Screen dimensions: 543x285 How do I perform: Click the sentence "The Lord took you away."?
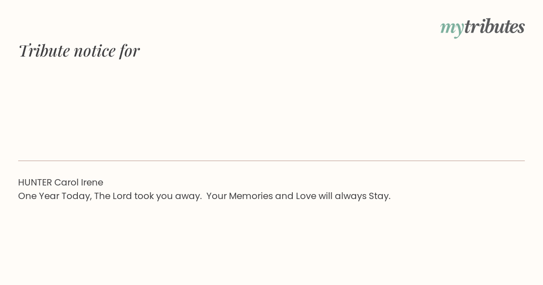pos(148,196)
